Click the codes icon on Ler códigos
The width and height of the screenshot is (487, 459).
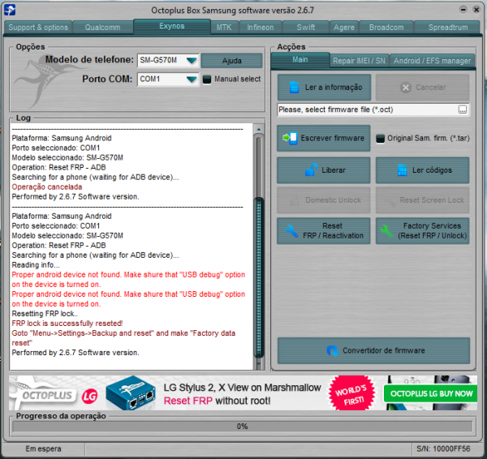pyautogui.click(x=403, y=170)
